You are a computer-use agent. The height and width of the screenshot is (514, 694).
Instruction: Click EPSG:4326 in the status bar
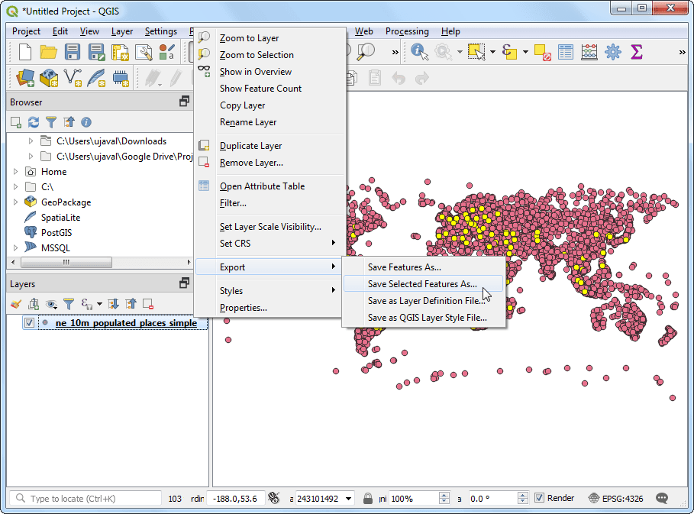621,498
